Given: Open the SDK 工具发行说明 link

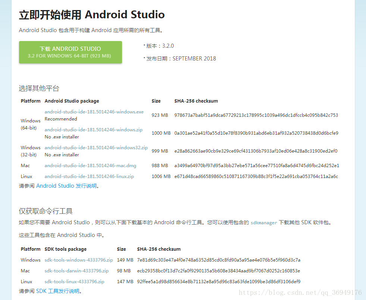Looking at the screenshot, I should point(58,291).
